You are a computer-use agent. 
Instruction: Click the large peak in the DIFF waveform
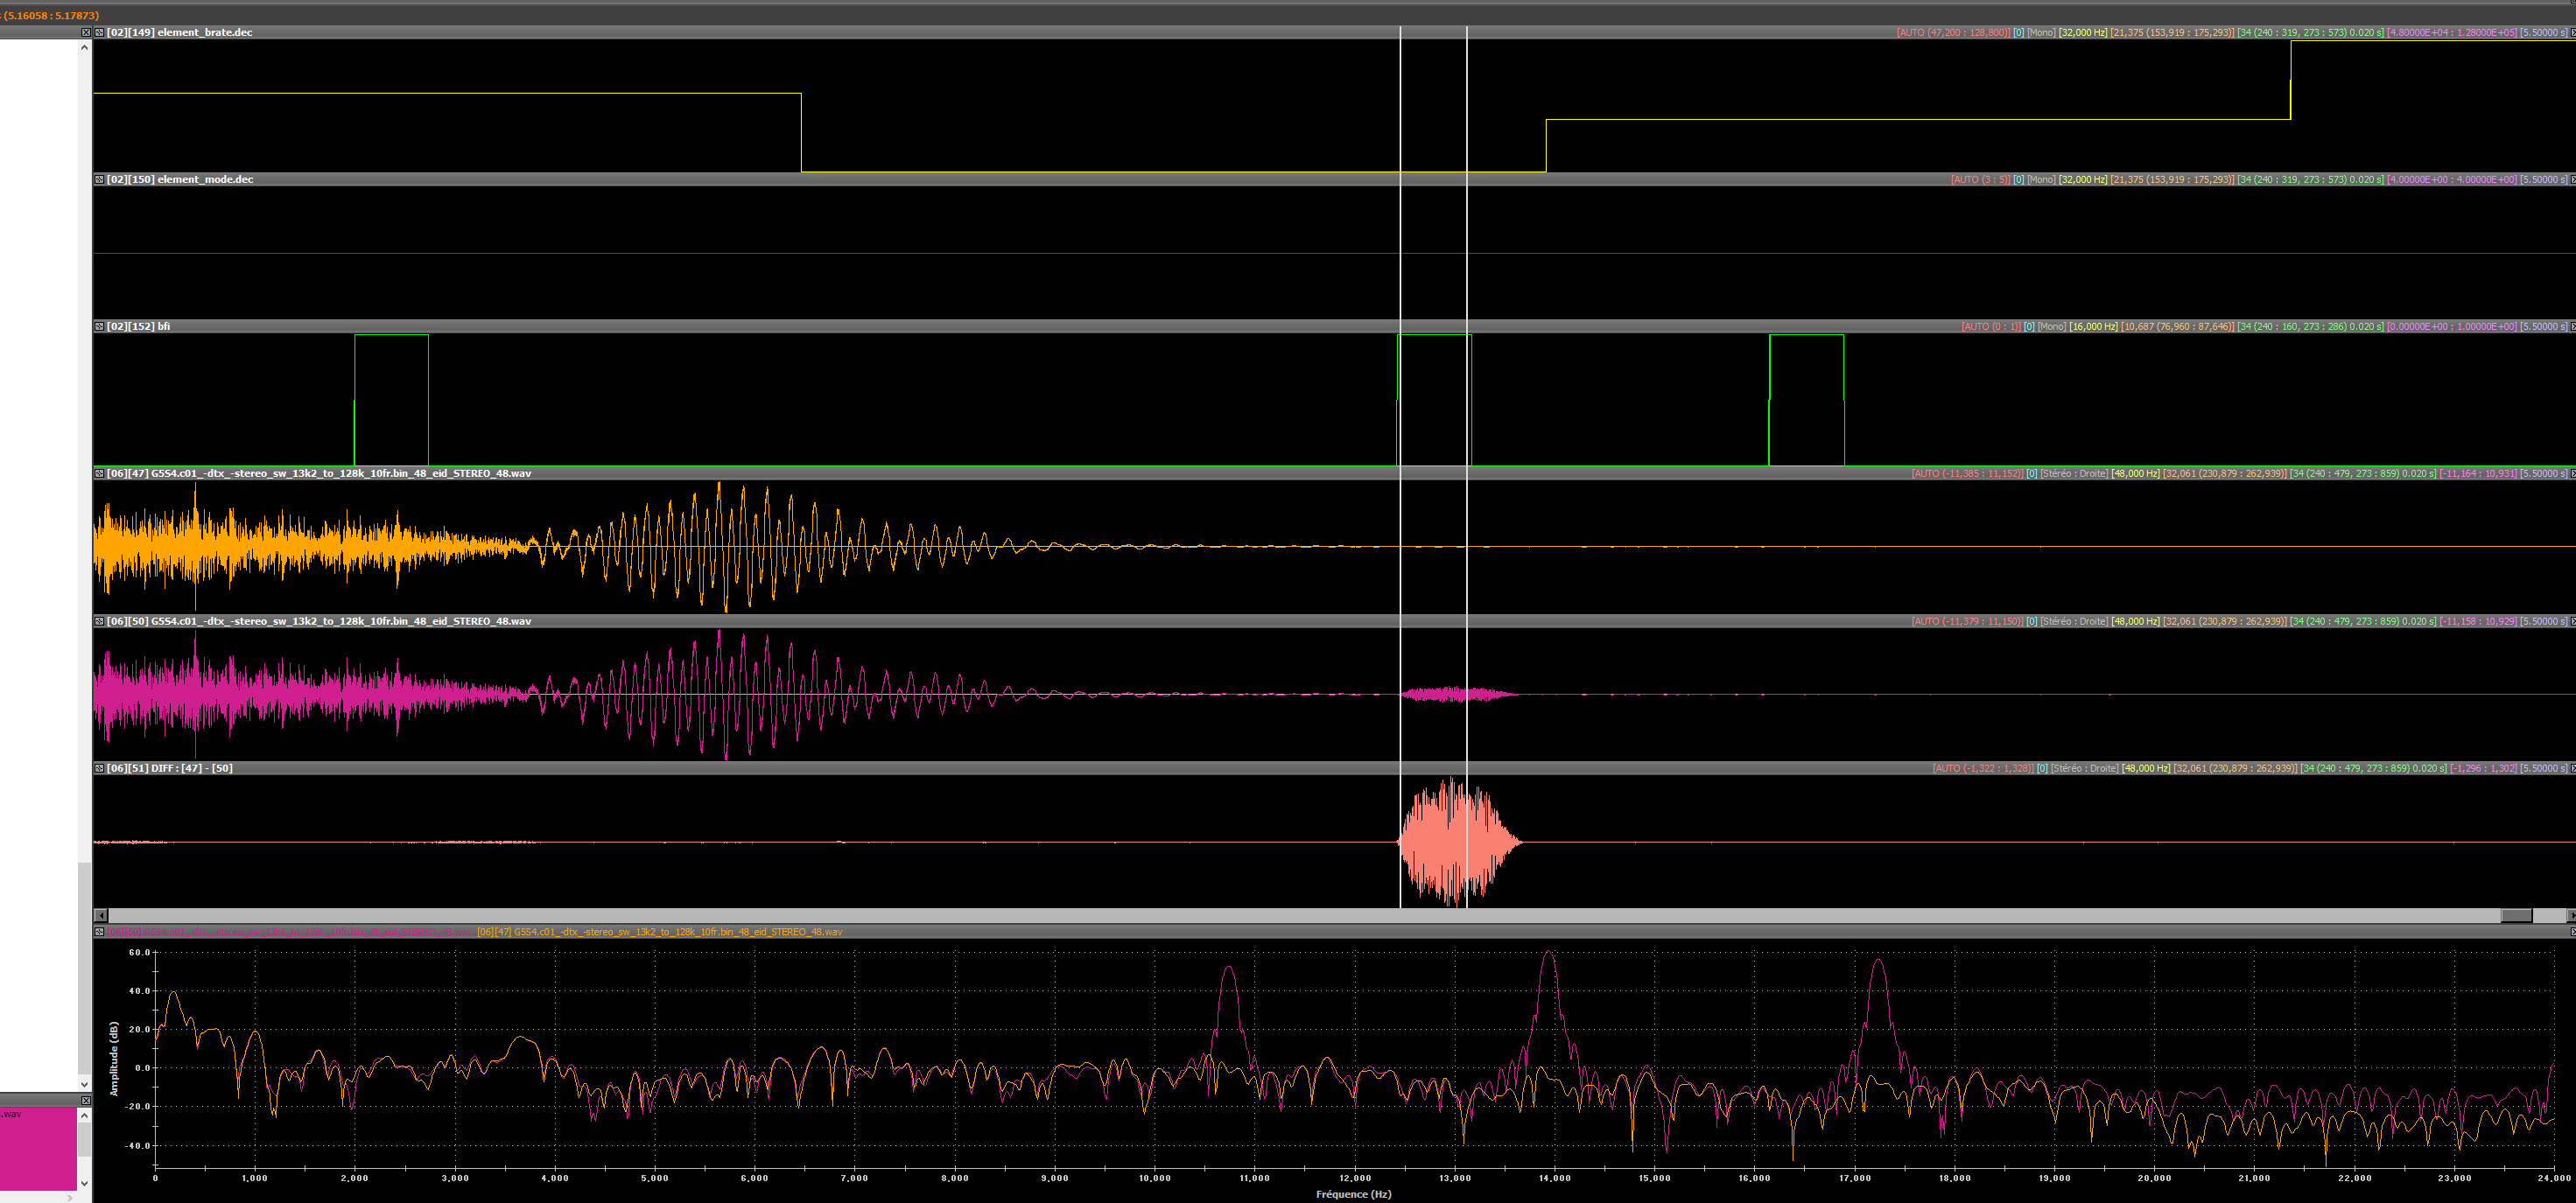pos(1452,842)
